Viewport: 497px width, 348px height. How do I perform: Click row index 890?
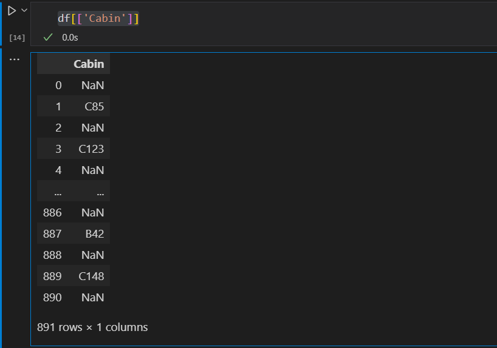coord(52,298)
